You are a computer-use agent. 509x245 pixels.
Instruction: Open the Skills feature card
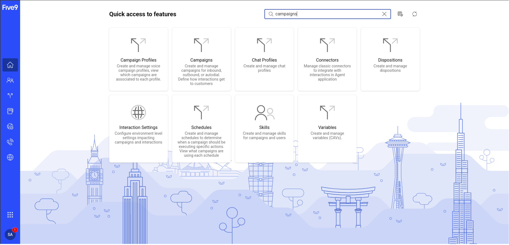pyautogui.click(x=264, y=129)
